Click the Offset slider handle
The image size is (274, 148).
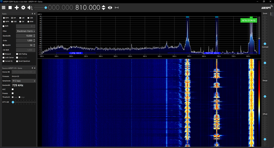[265, 139]
